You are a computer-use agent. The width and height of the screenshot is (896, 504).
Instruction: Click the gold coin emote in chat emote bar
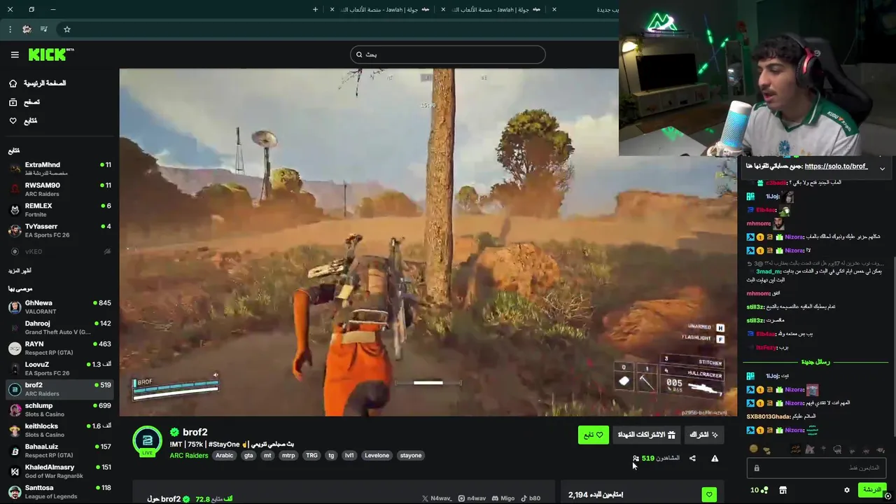pos(753,449)
